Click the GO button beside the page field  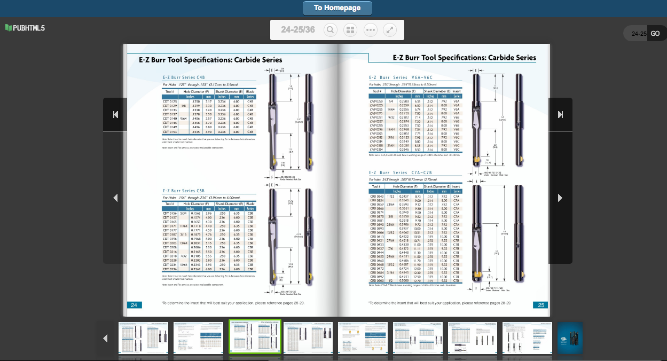655,33
